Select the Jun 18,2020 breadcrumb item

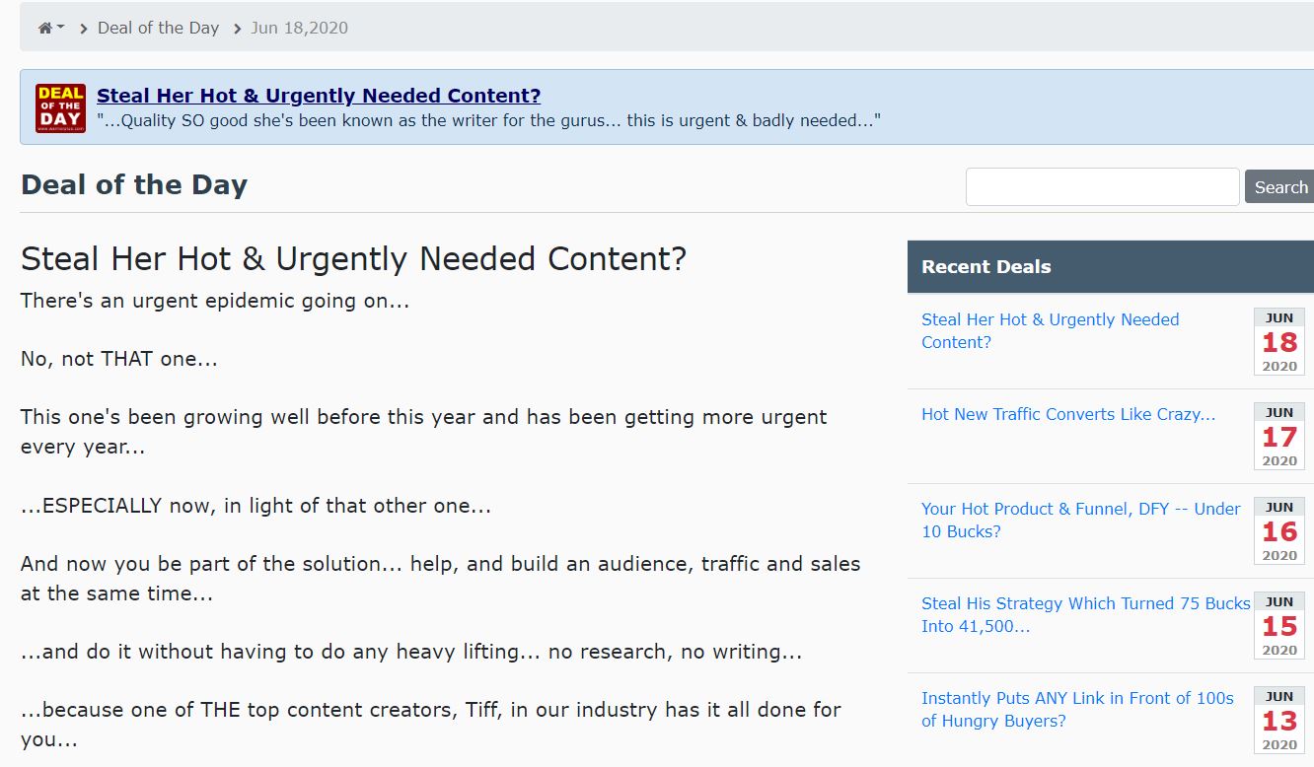(x=299, y=28)
